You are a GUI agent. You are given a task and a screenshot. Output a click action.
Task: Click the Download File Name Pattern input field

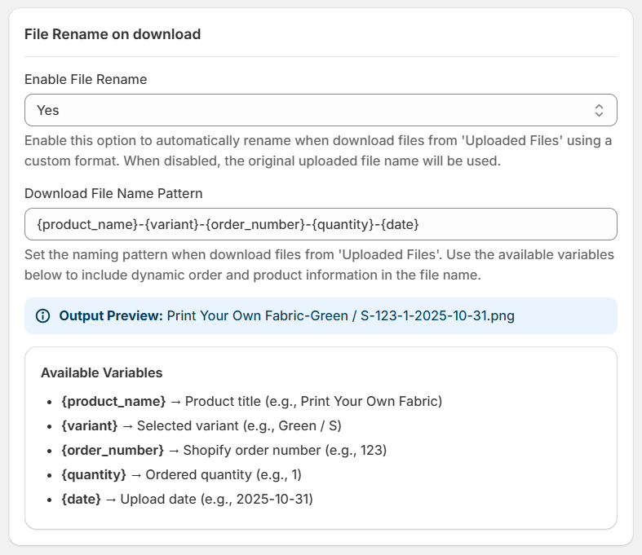pyautogui.click(x=320, y=223)
